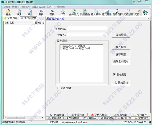Click the 查找内容 input field
This screenshot has height=125, width=152.
[x=87, y=29]
